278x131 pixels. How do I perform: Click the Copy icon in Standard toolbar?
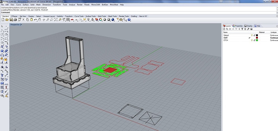[27, 20]
